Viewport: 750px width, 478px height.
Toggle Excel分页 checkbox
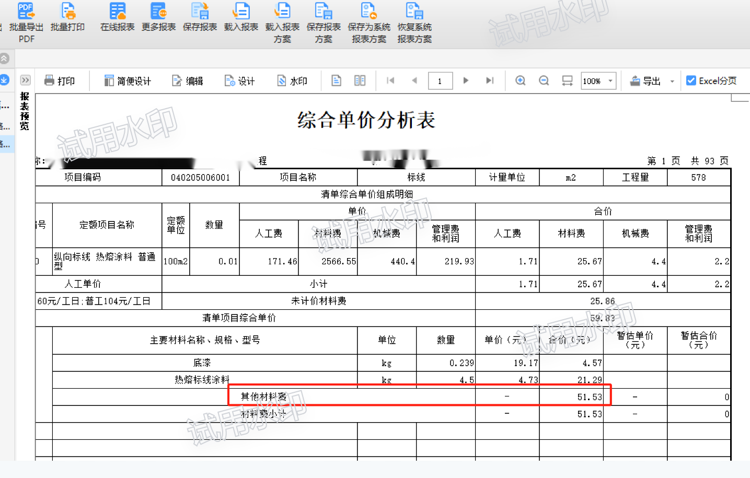691,80
